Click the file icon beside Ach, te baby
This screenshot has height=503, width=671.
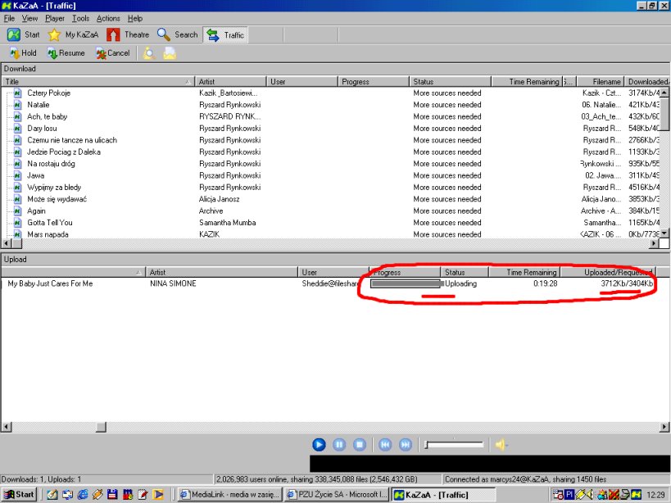click(x=17, y=116)
